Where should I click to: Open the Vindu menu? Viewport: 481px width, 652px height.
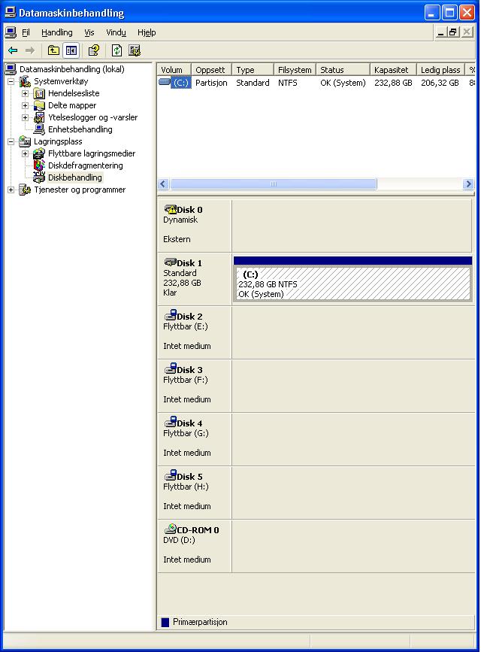pyautogui.click(x=116, y=32)
